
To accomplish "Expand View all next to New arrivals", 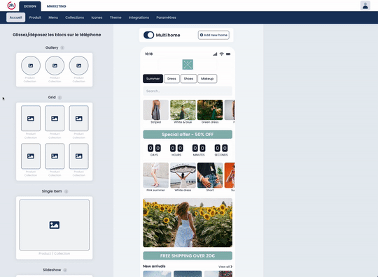I will [225, 267].
